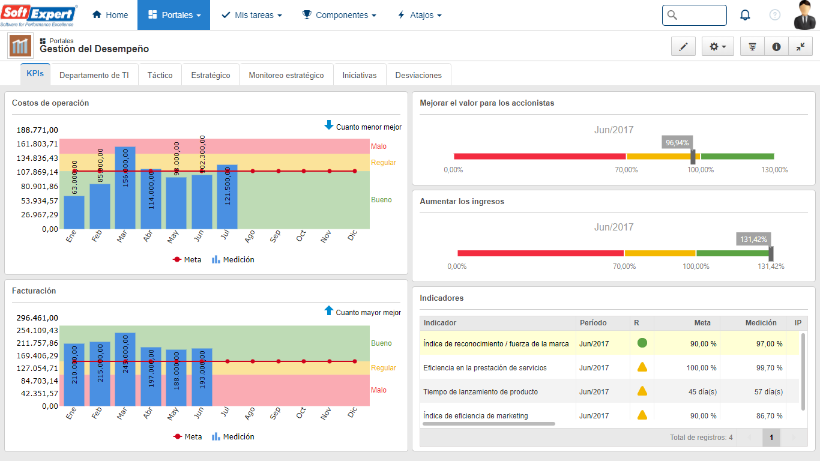The height and width of the screenshot is (461, 820).
Task: Click inside the top search field
Action: click(701, 15)
